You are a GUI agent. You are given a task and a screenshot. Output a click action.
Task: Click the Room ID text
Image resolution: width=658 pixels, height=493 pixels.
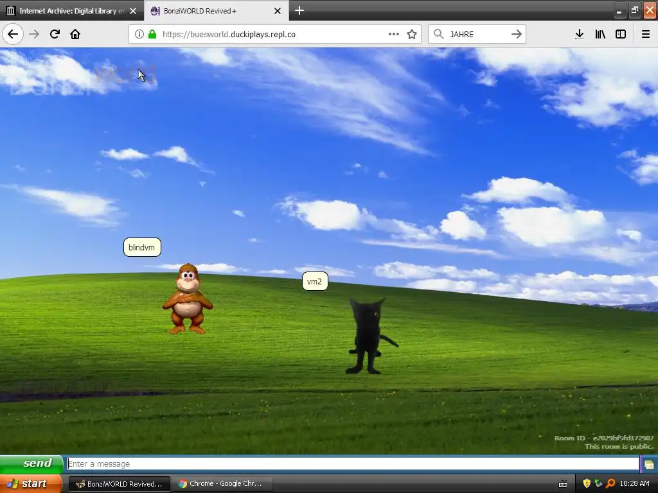[x=604, y=438]
